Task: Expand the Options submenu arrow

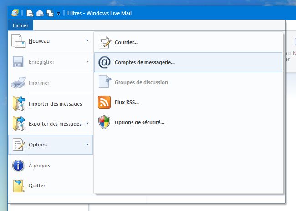Action: coord(87,145)
